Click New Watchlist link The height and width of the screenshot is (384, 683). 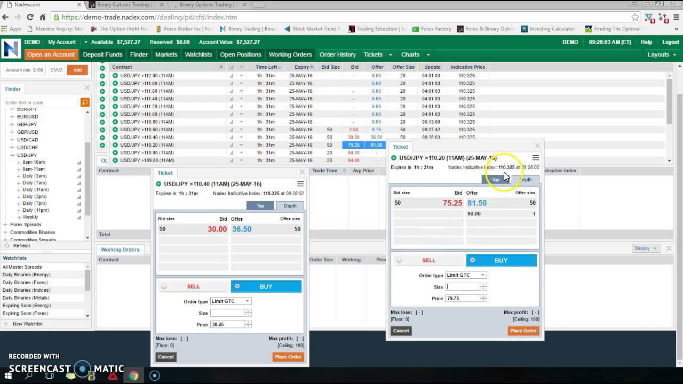tap(28, 324)
